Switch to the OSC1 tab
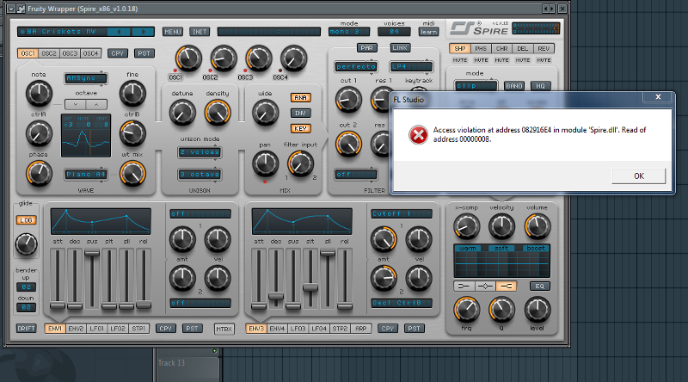 point(28,53)
